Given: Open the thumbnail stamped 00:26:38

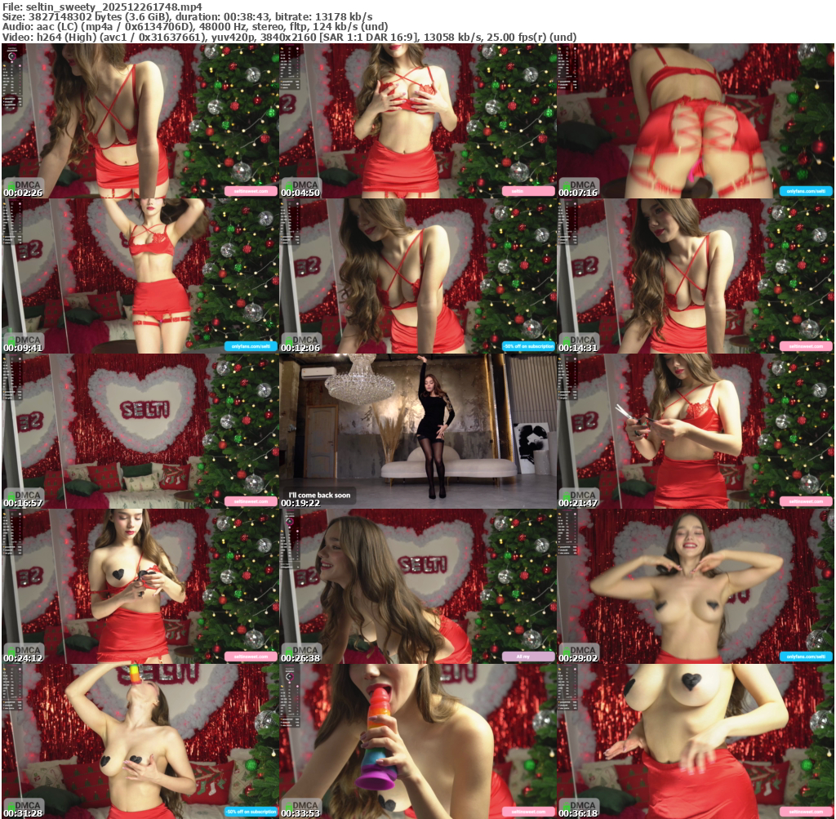Looking at the screenshot, I should (x=417, y=586).
